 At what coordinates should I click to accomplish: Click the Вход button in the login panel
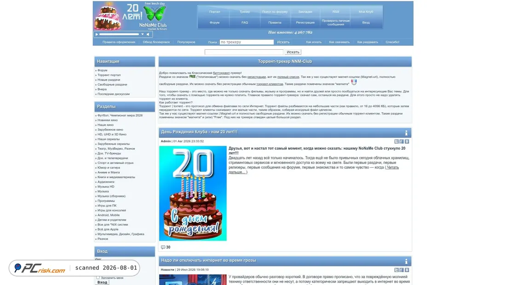click(102, 282)
